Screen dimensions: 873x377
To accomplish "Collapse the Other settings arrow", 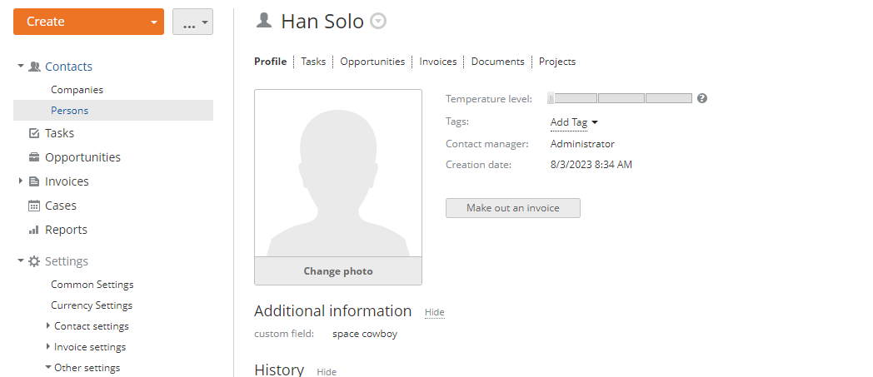I will pyautogui.click(x=48, y=367).
